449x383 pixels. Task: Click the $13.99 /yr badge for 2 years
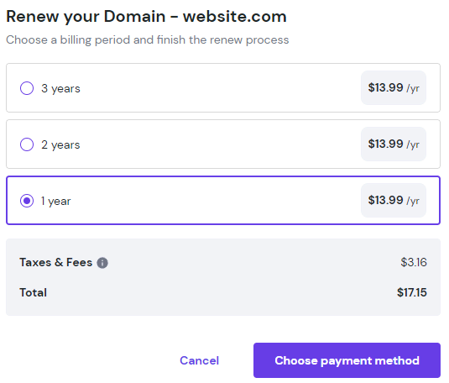394,144
